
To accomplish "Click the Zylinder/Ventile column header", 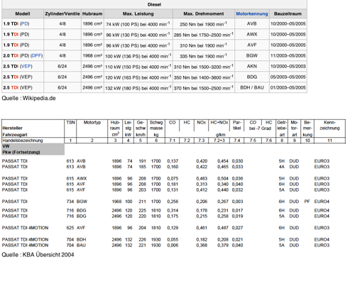I will 62,13.
